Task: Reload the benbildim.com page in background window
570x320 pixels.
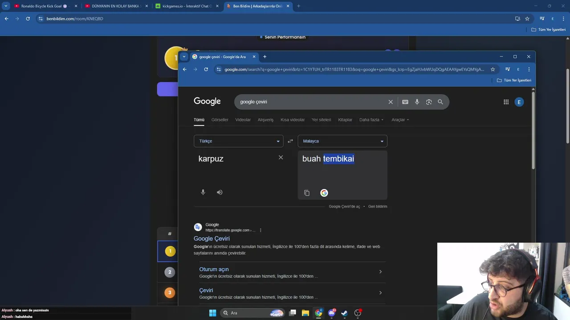Action: (28, 19)
